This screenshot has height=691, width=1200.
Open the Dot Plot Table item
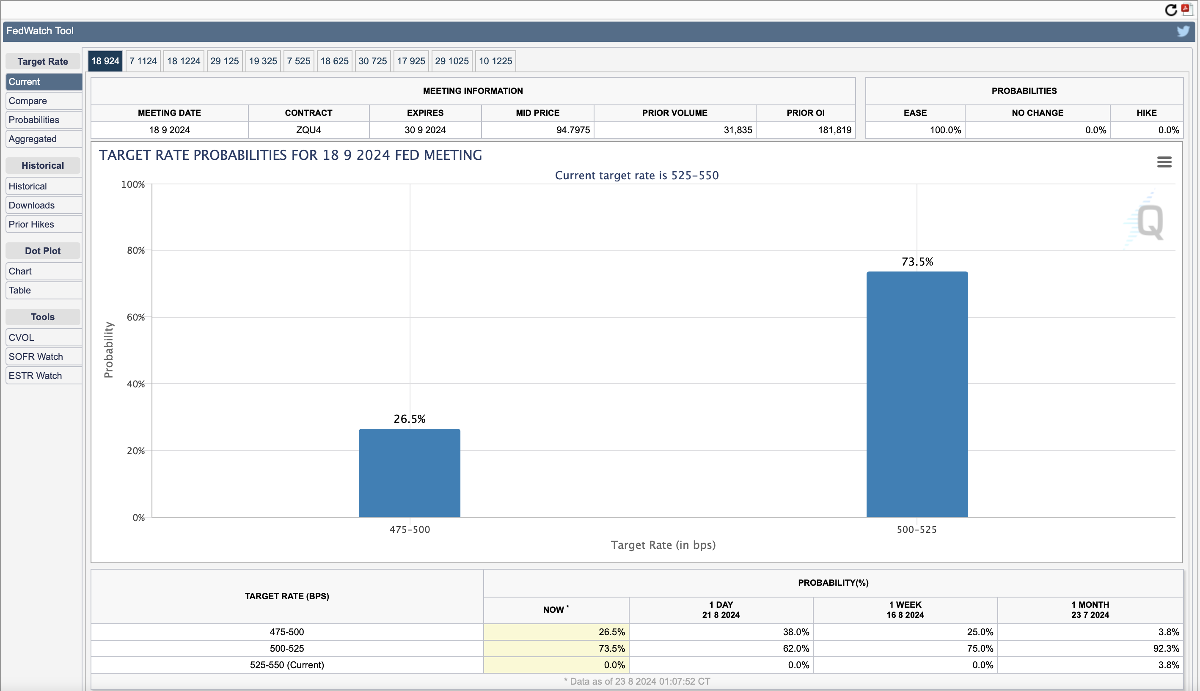(x=44, y=290)
